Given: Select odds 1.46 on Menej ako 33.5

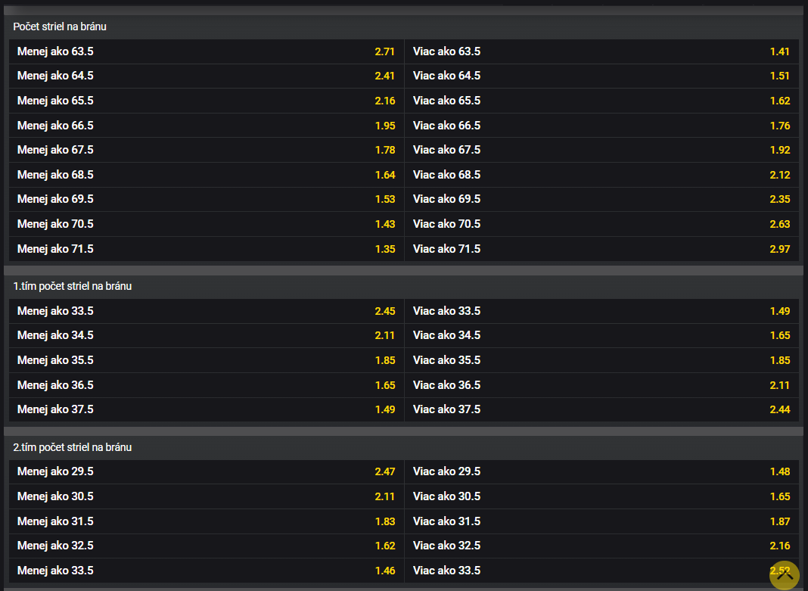Looking at the screenshot, I should [206, 570].
